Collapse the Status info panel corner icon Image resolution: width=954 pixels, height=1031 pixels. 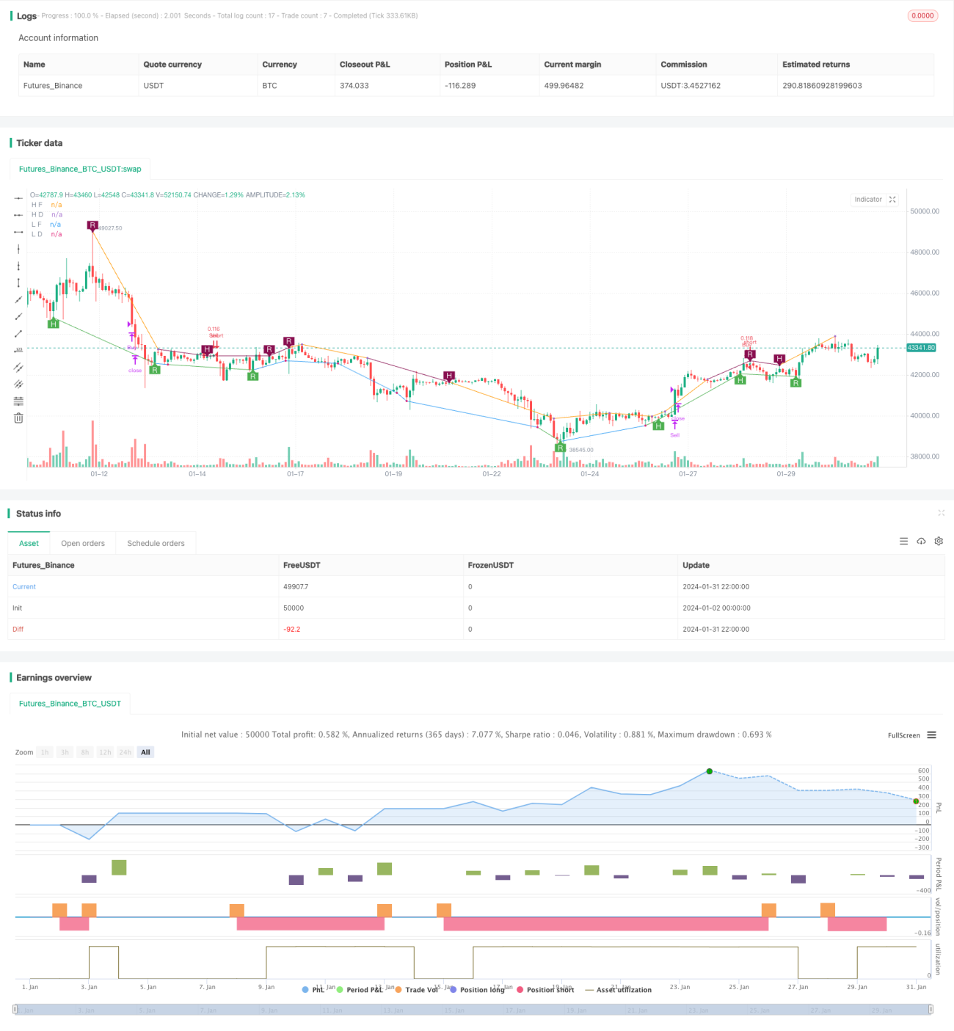pyautogui.click(x=941, y=513)
